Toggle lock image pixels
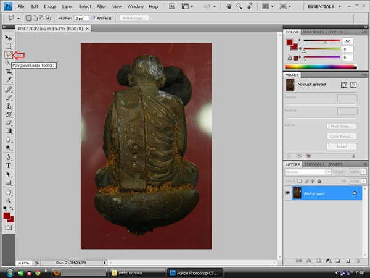 (x=306, y=181)
